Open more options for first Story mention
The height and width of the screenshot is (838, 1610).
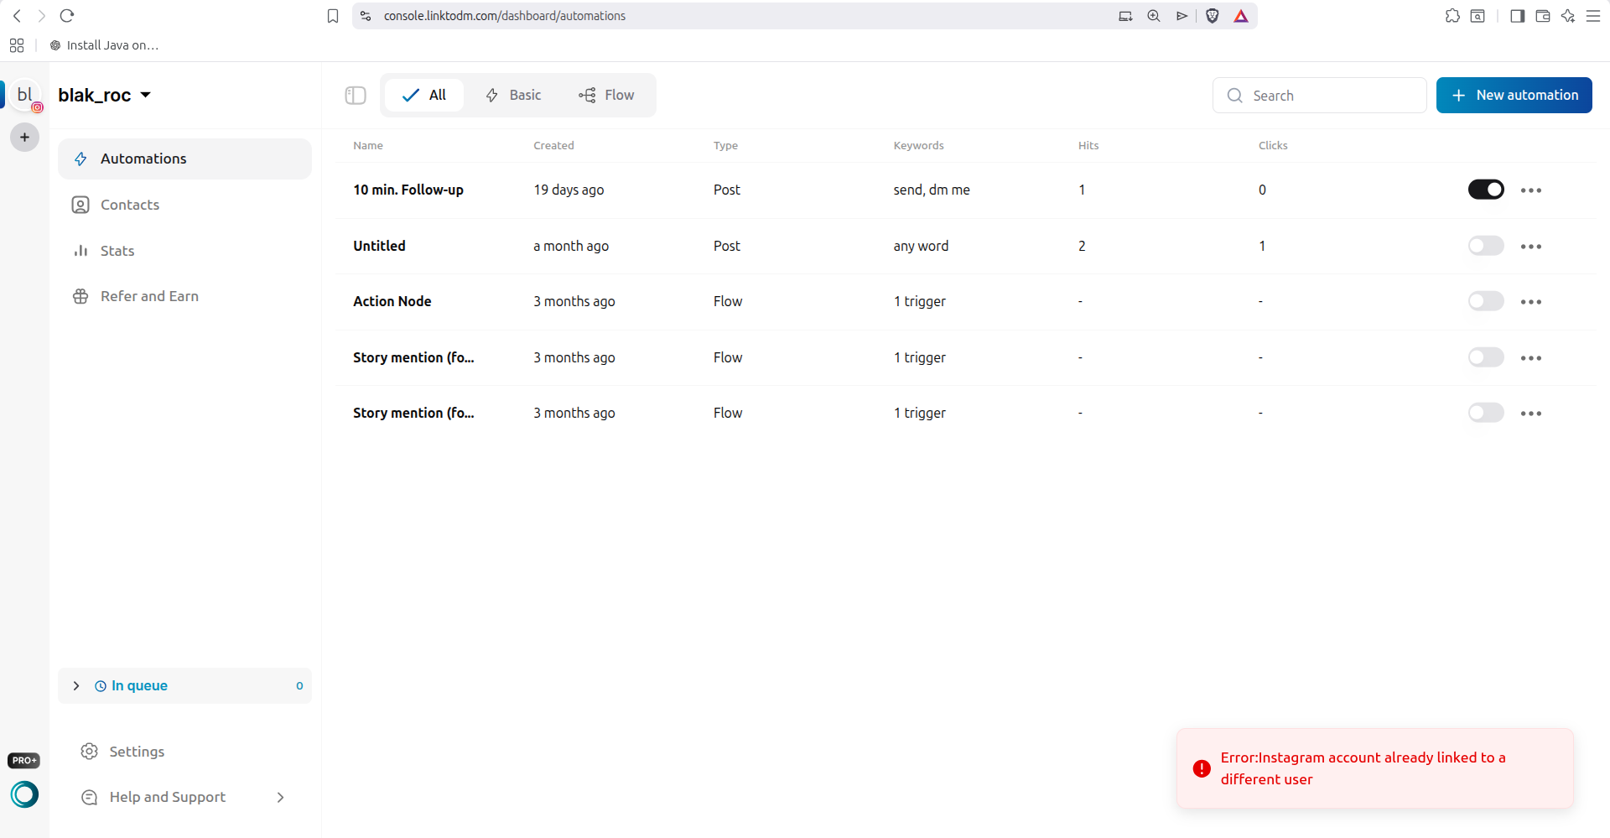(1531, 358)
